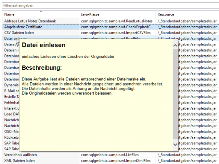Image resolution: width=219 pixels, height=164 pixels.
Task: Click the ReadLotusNotes Java class cell
Action: click(x=117, y=21)
